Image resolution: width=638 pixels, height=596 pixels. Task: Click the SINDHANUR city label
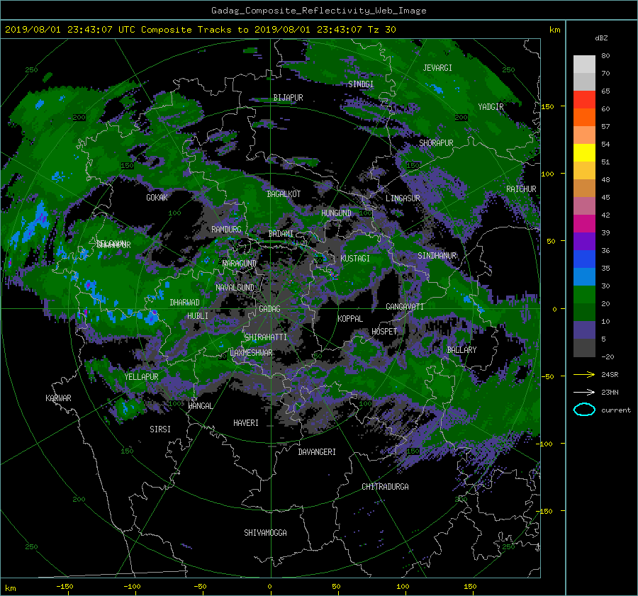coord(437,256)
